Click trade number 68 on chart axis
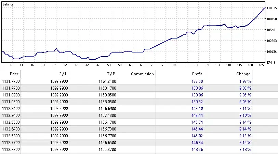This screenshot has height=154, width=278. pos(142,65)
